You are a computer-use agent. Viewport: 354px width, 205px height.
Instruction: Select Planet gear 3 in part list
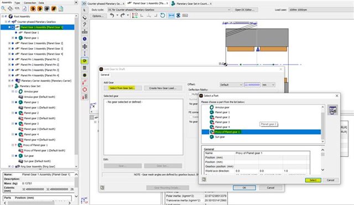click(222, 122)
